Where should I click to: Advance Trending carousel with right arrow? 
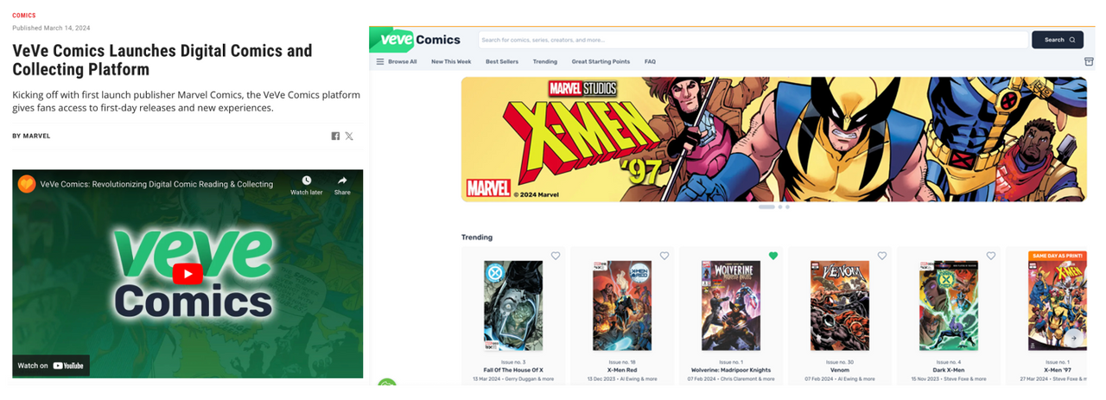point(1073,338)
